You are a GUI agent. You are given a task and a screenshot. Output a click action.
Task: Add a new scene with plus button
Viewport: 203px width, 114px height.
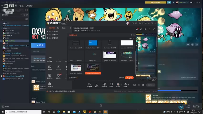[x=70, y=28]
